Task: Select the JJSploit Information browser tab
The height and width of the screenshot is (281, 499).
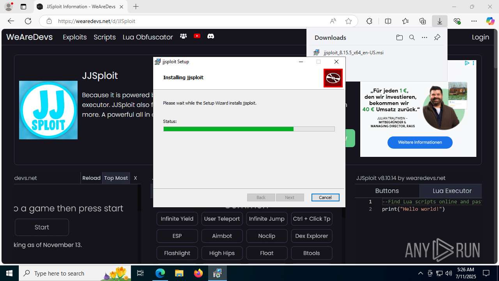Action: click(80, 7)
